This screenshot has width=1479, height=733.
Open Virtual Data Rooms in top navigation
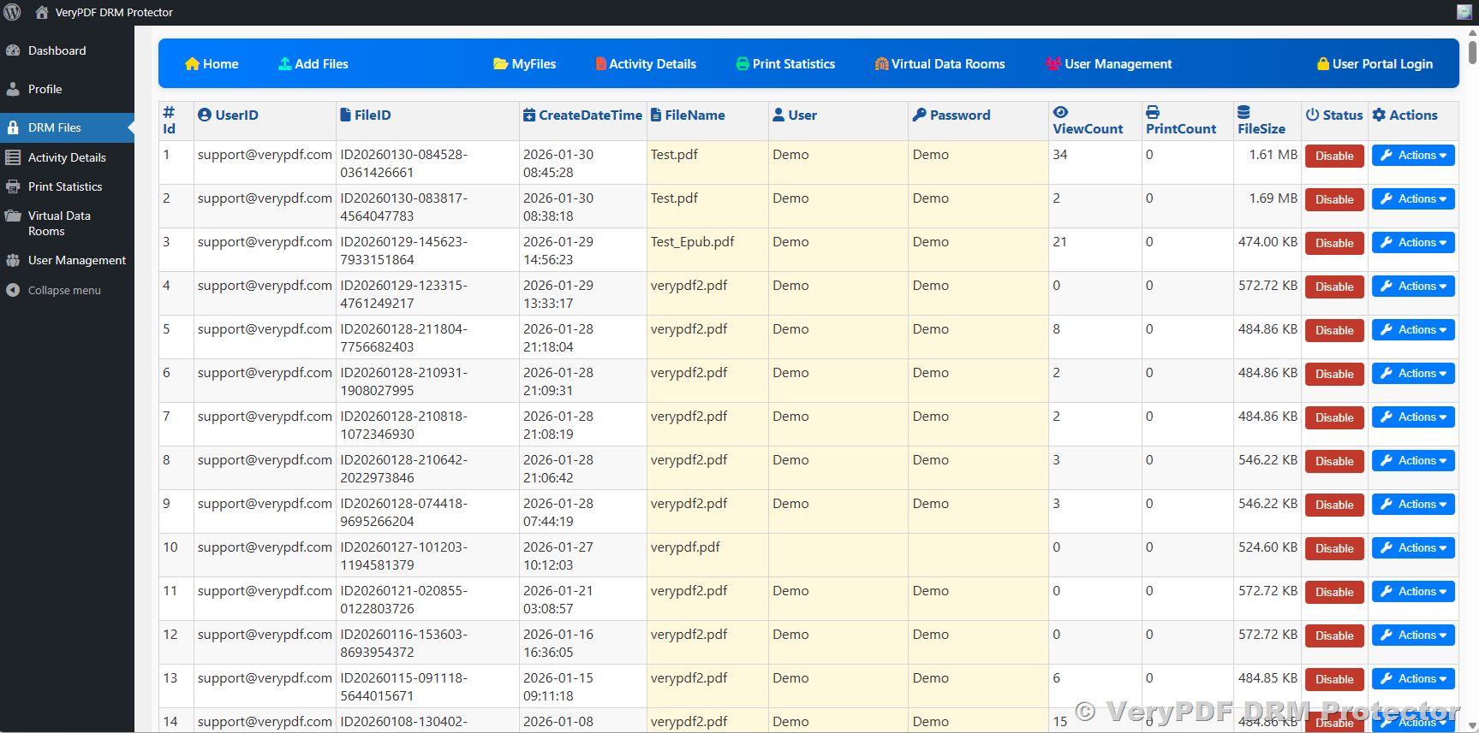939,64
